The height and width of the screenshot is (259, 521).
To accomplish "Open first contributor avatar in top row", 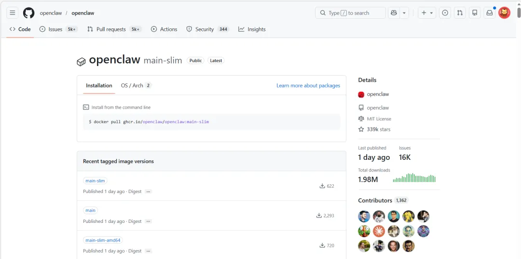I will [364, 217].
